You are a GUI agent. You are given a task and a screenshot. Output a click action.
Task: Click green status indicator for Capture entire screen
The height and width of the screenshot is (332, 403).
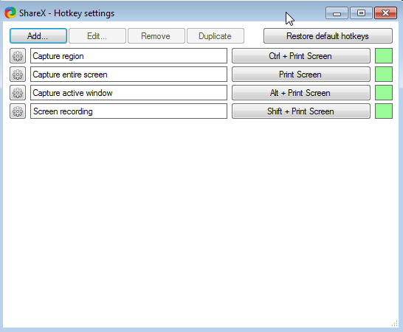[384, 75]
